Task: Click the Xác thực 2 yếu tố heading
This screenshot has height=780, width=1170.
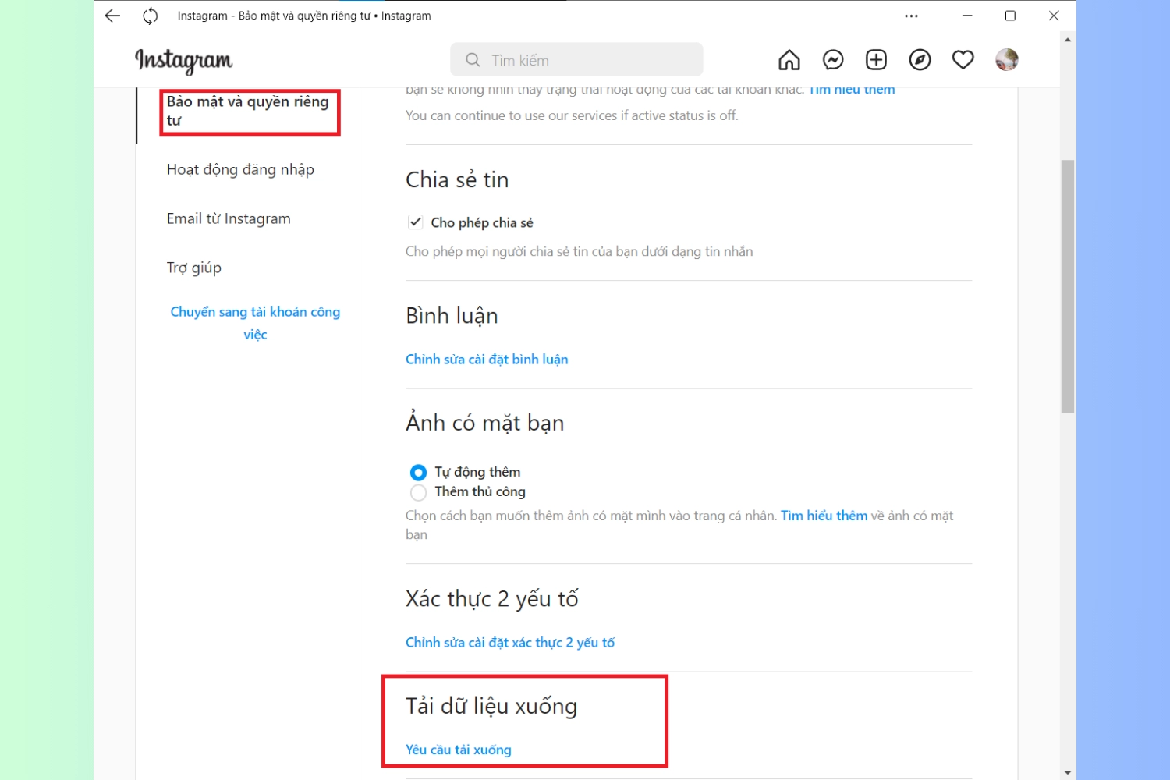Action: click(492, 599)
